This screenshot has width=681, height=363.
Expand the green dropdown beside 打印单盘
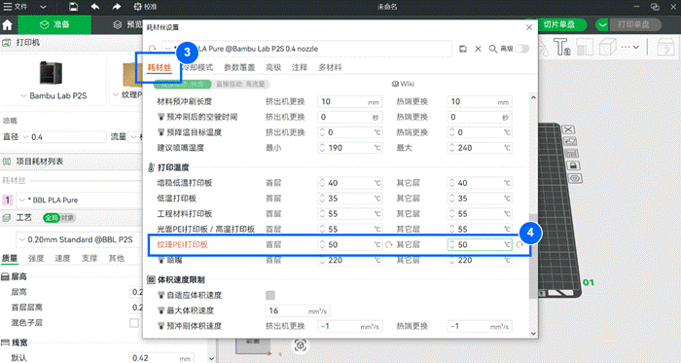coord(602,24)
